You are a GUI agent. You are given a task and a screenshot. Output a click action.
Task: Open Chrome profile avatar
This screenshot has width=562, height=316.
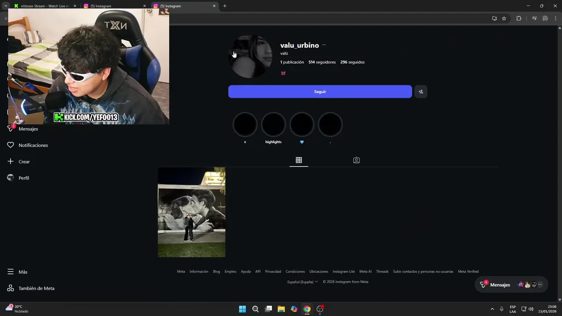pos(545,18)
